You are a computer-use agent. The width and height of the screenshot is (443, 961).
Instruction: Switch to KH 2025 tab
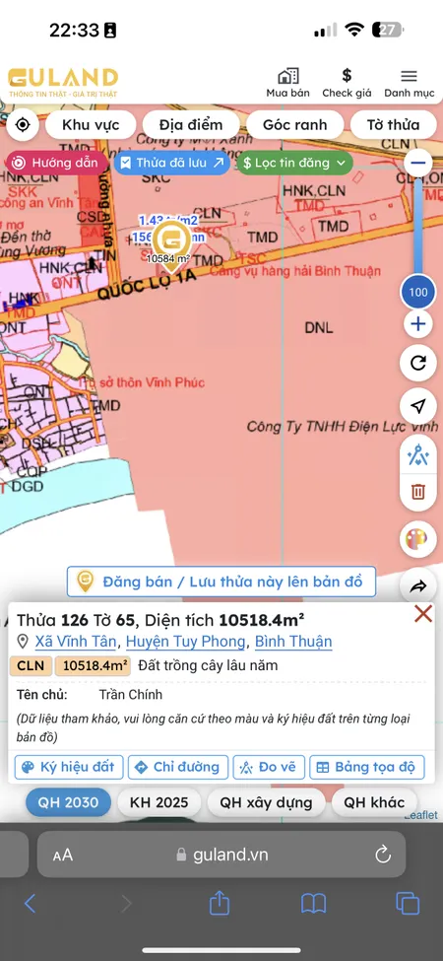159,802
